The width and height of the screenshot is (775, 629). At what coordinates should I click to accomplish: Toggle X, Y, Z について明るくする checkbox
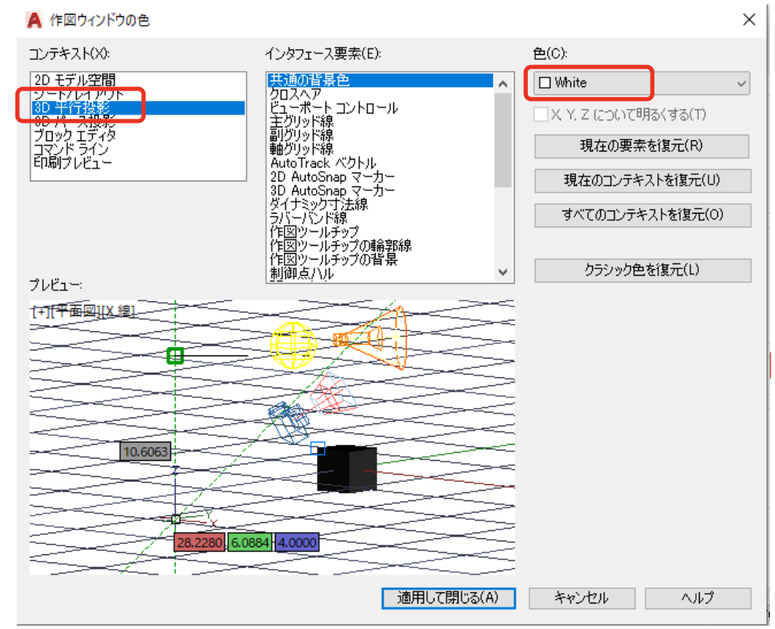tap(541, 115)
